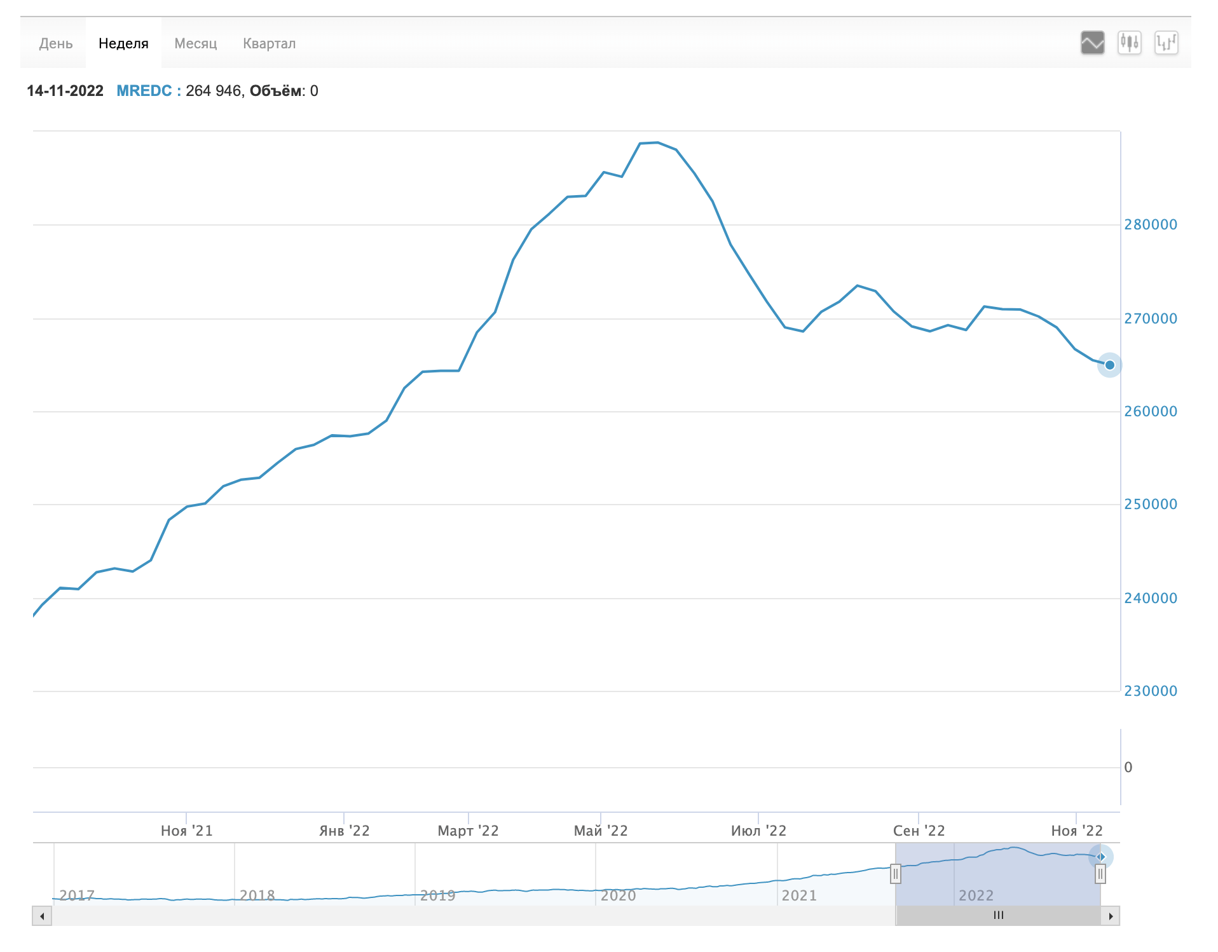Click the 250000 axis label

[x=1151, y=504]
